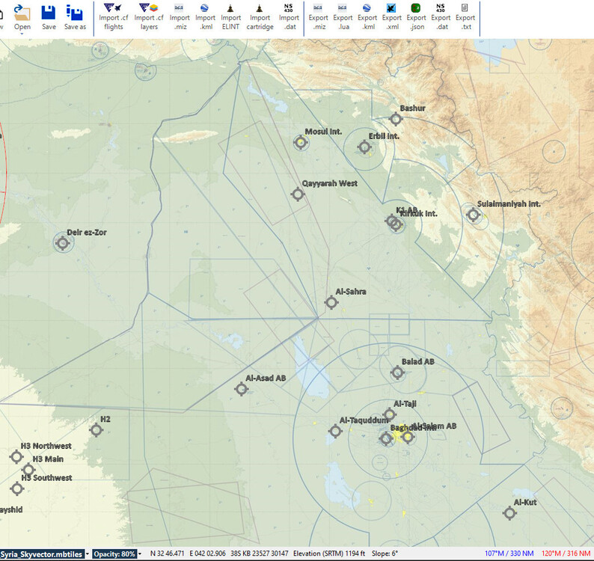Select the Al-Asad AB airbase marker

click(241, 389)
